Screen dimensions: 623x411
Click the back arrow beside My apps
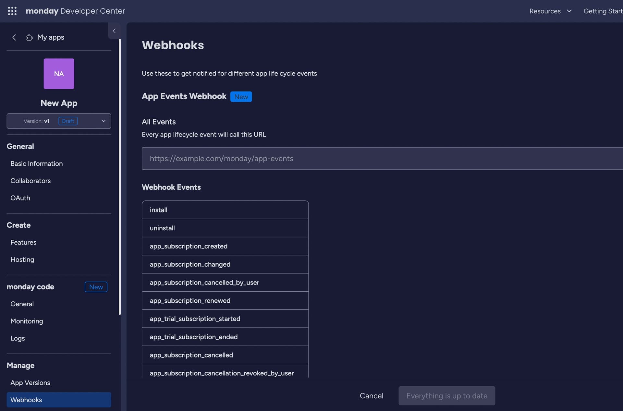click(x=14, y=37)
